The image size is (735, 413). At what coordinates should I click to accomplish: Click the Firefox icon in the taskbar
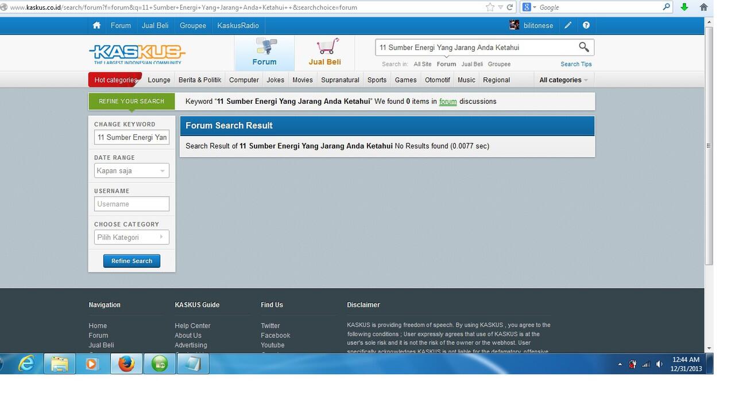click(x=126, y=364)
